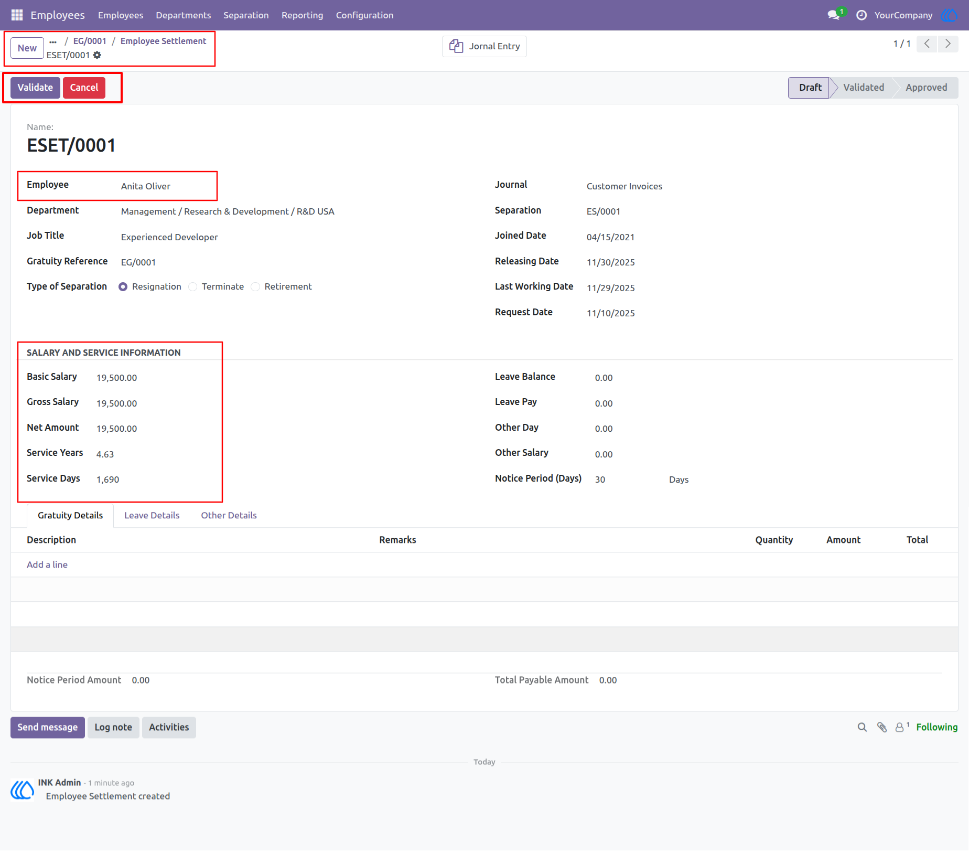Open the apps grid home menu
This screenshot has width=969, height=852.
point(17,15)
